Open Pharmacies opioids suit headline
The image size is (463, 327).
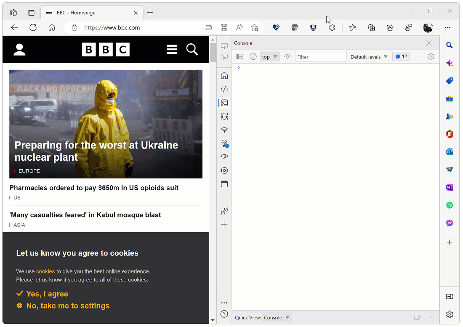click(94, 188)
